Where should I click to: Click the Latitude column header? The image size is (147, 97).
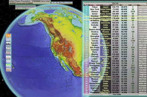click(x=125, y=5)
